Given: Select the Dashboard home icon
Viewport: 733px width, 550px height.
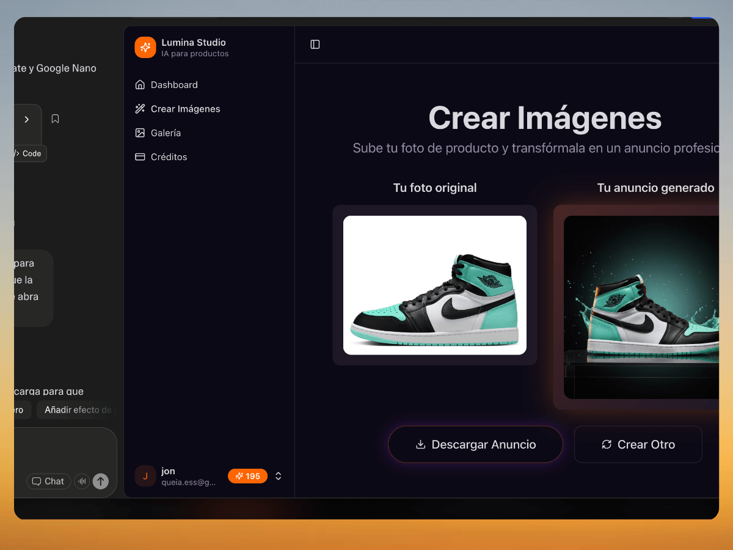Looking at the screenshot, I should tap(140, 84).
